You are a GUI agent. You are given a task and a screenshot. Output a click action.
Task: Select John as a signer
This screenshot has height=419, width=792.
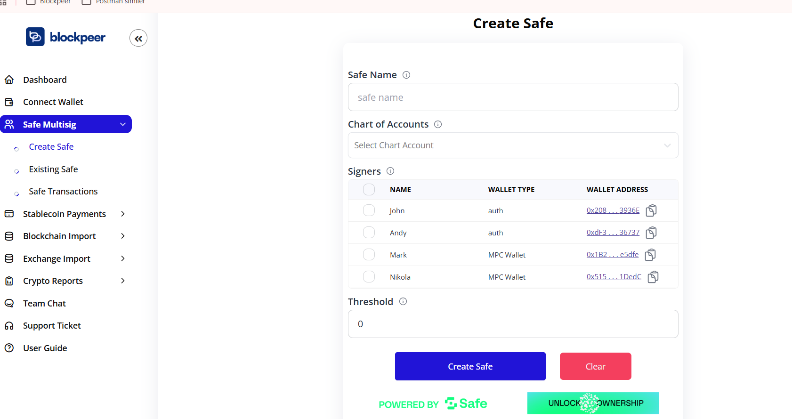click(369, 210)
